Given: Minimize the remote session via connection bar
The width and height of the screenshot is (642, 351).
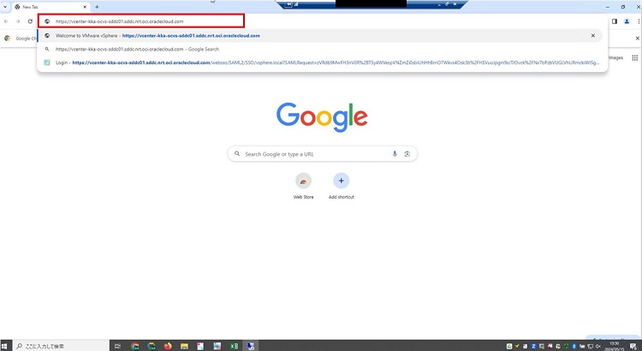Looking at the screenshot, I should point(439,4).
